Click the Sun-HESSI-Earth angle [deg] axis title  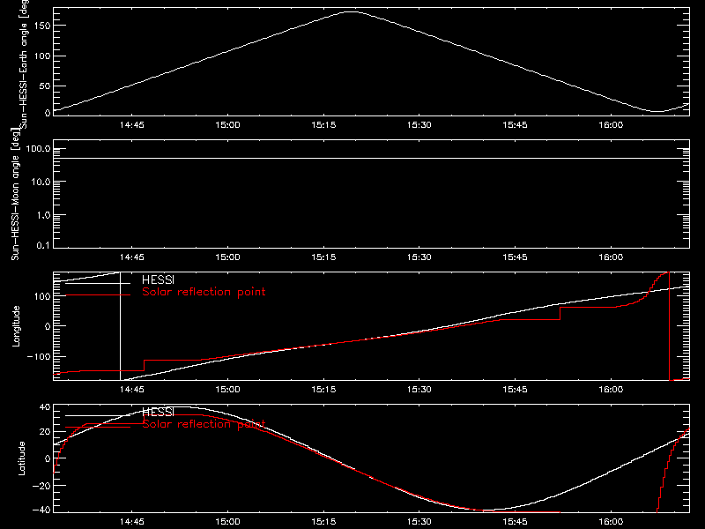tap(24, 64)
